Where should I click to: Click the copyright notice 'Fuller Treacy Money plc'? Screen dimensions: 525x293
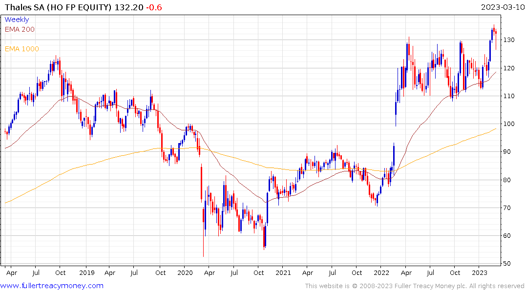[430, 286]
